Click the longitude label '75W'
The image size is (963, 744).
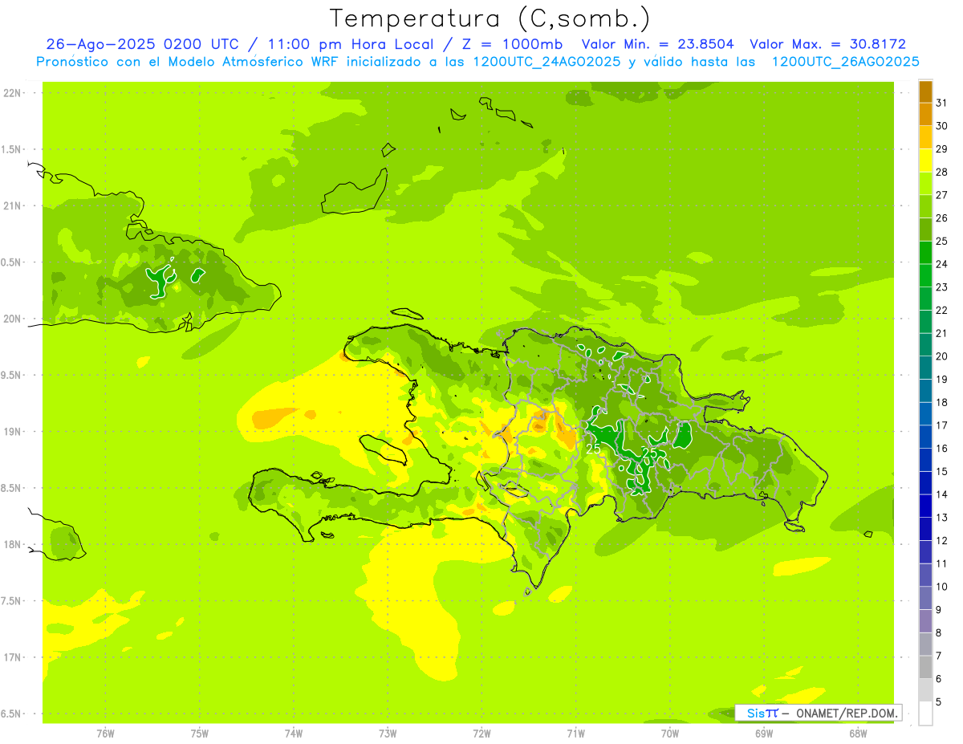click(x=200, y=733)
